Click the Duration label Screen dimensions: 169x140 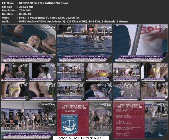click(x=7, y=14)
